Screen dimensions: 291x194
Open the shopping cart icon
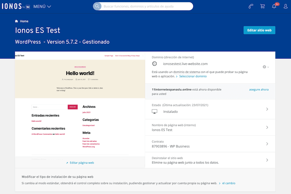[x=262, y=6]
